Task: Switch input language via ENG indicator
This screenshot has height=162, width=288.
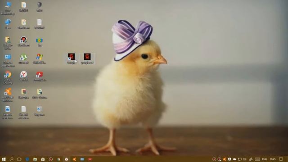Action: (x=265, y=159)
